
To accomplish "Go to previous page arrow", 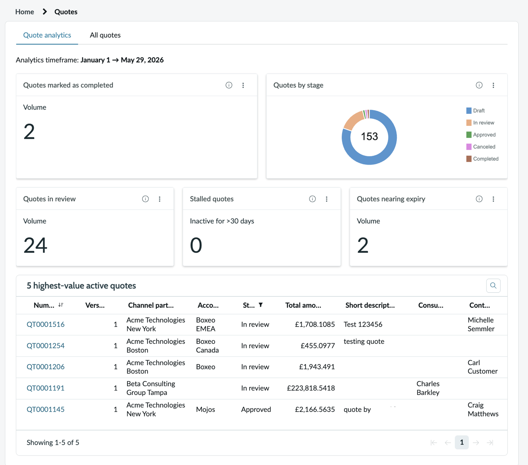I will tap(448, 443).
